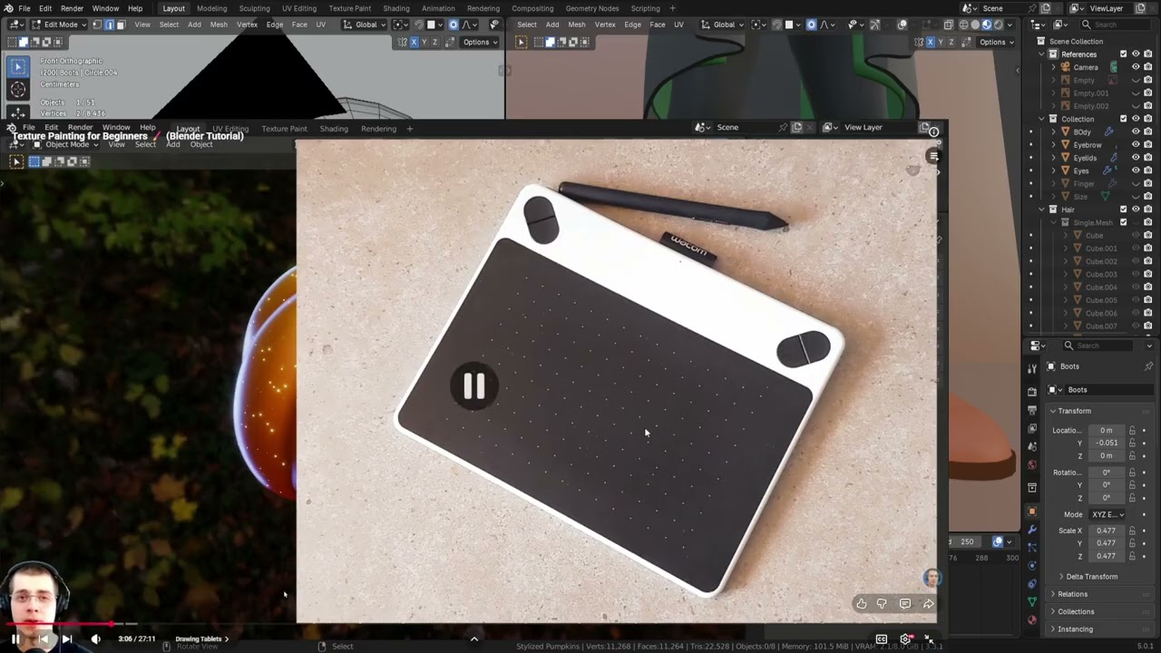1161x653 pixels.
Task: Collapse the Hair collection in the outliner
Action: tap(1041, 210)
